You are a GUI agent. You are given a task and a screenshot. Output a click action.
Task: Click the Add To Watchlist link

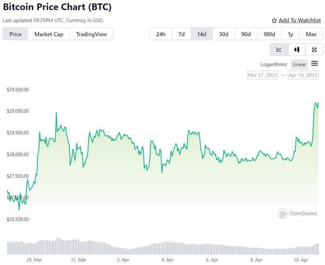[x=299, y=21]
